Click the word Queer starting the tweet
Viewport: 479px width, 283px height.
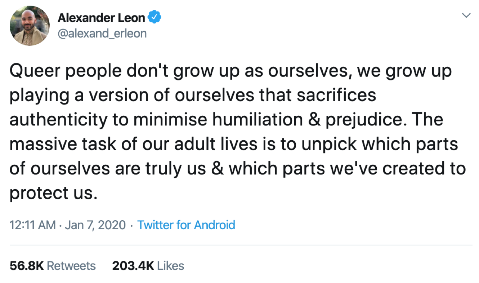(x=32, y=71)
